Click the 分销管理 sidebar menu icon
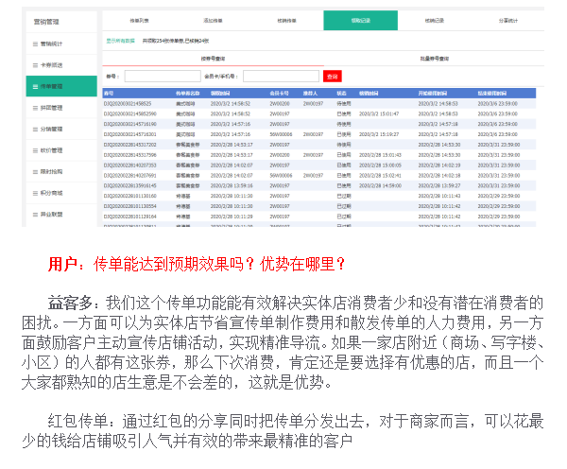567x469 pixels. click(33, 129)
